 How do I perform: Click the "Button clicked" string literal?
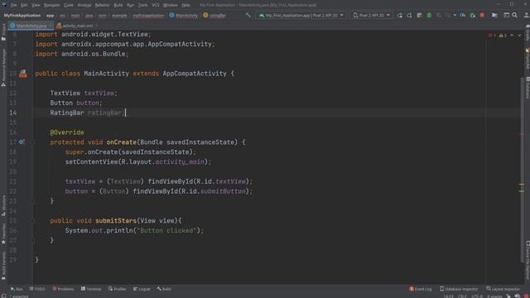click(166, 230)
